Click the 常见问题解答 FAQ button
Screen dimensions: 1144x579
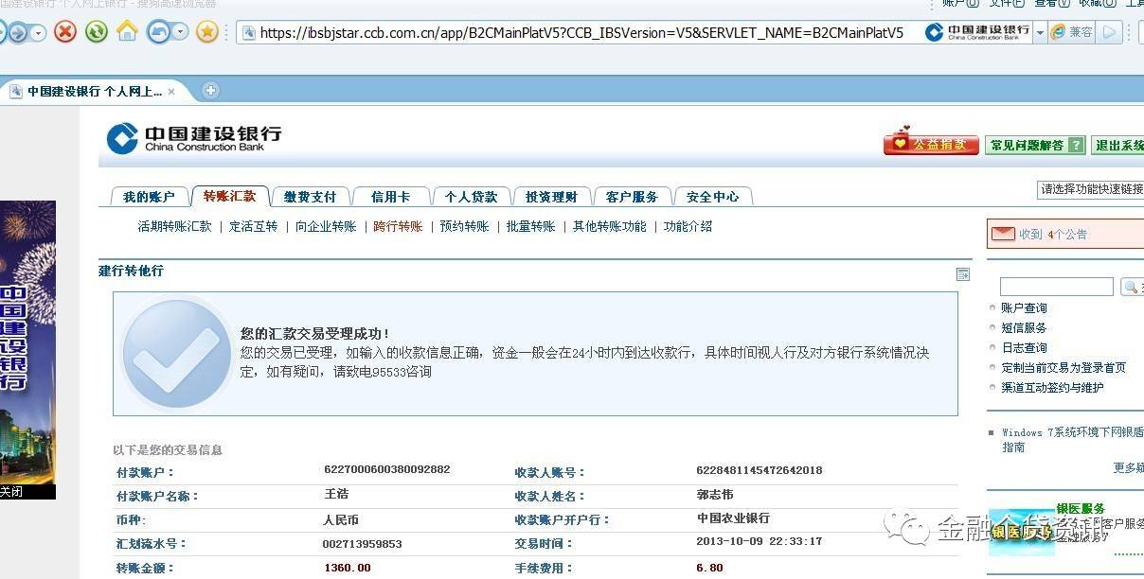coord(1035,145)
